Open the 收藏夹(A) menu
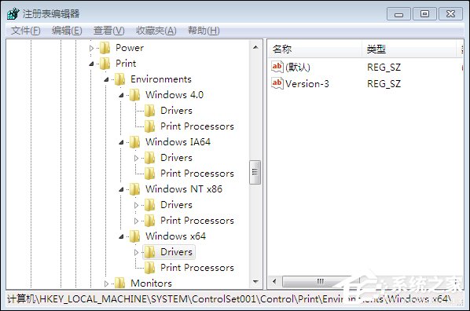 point(156,31)
